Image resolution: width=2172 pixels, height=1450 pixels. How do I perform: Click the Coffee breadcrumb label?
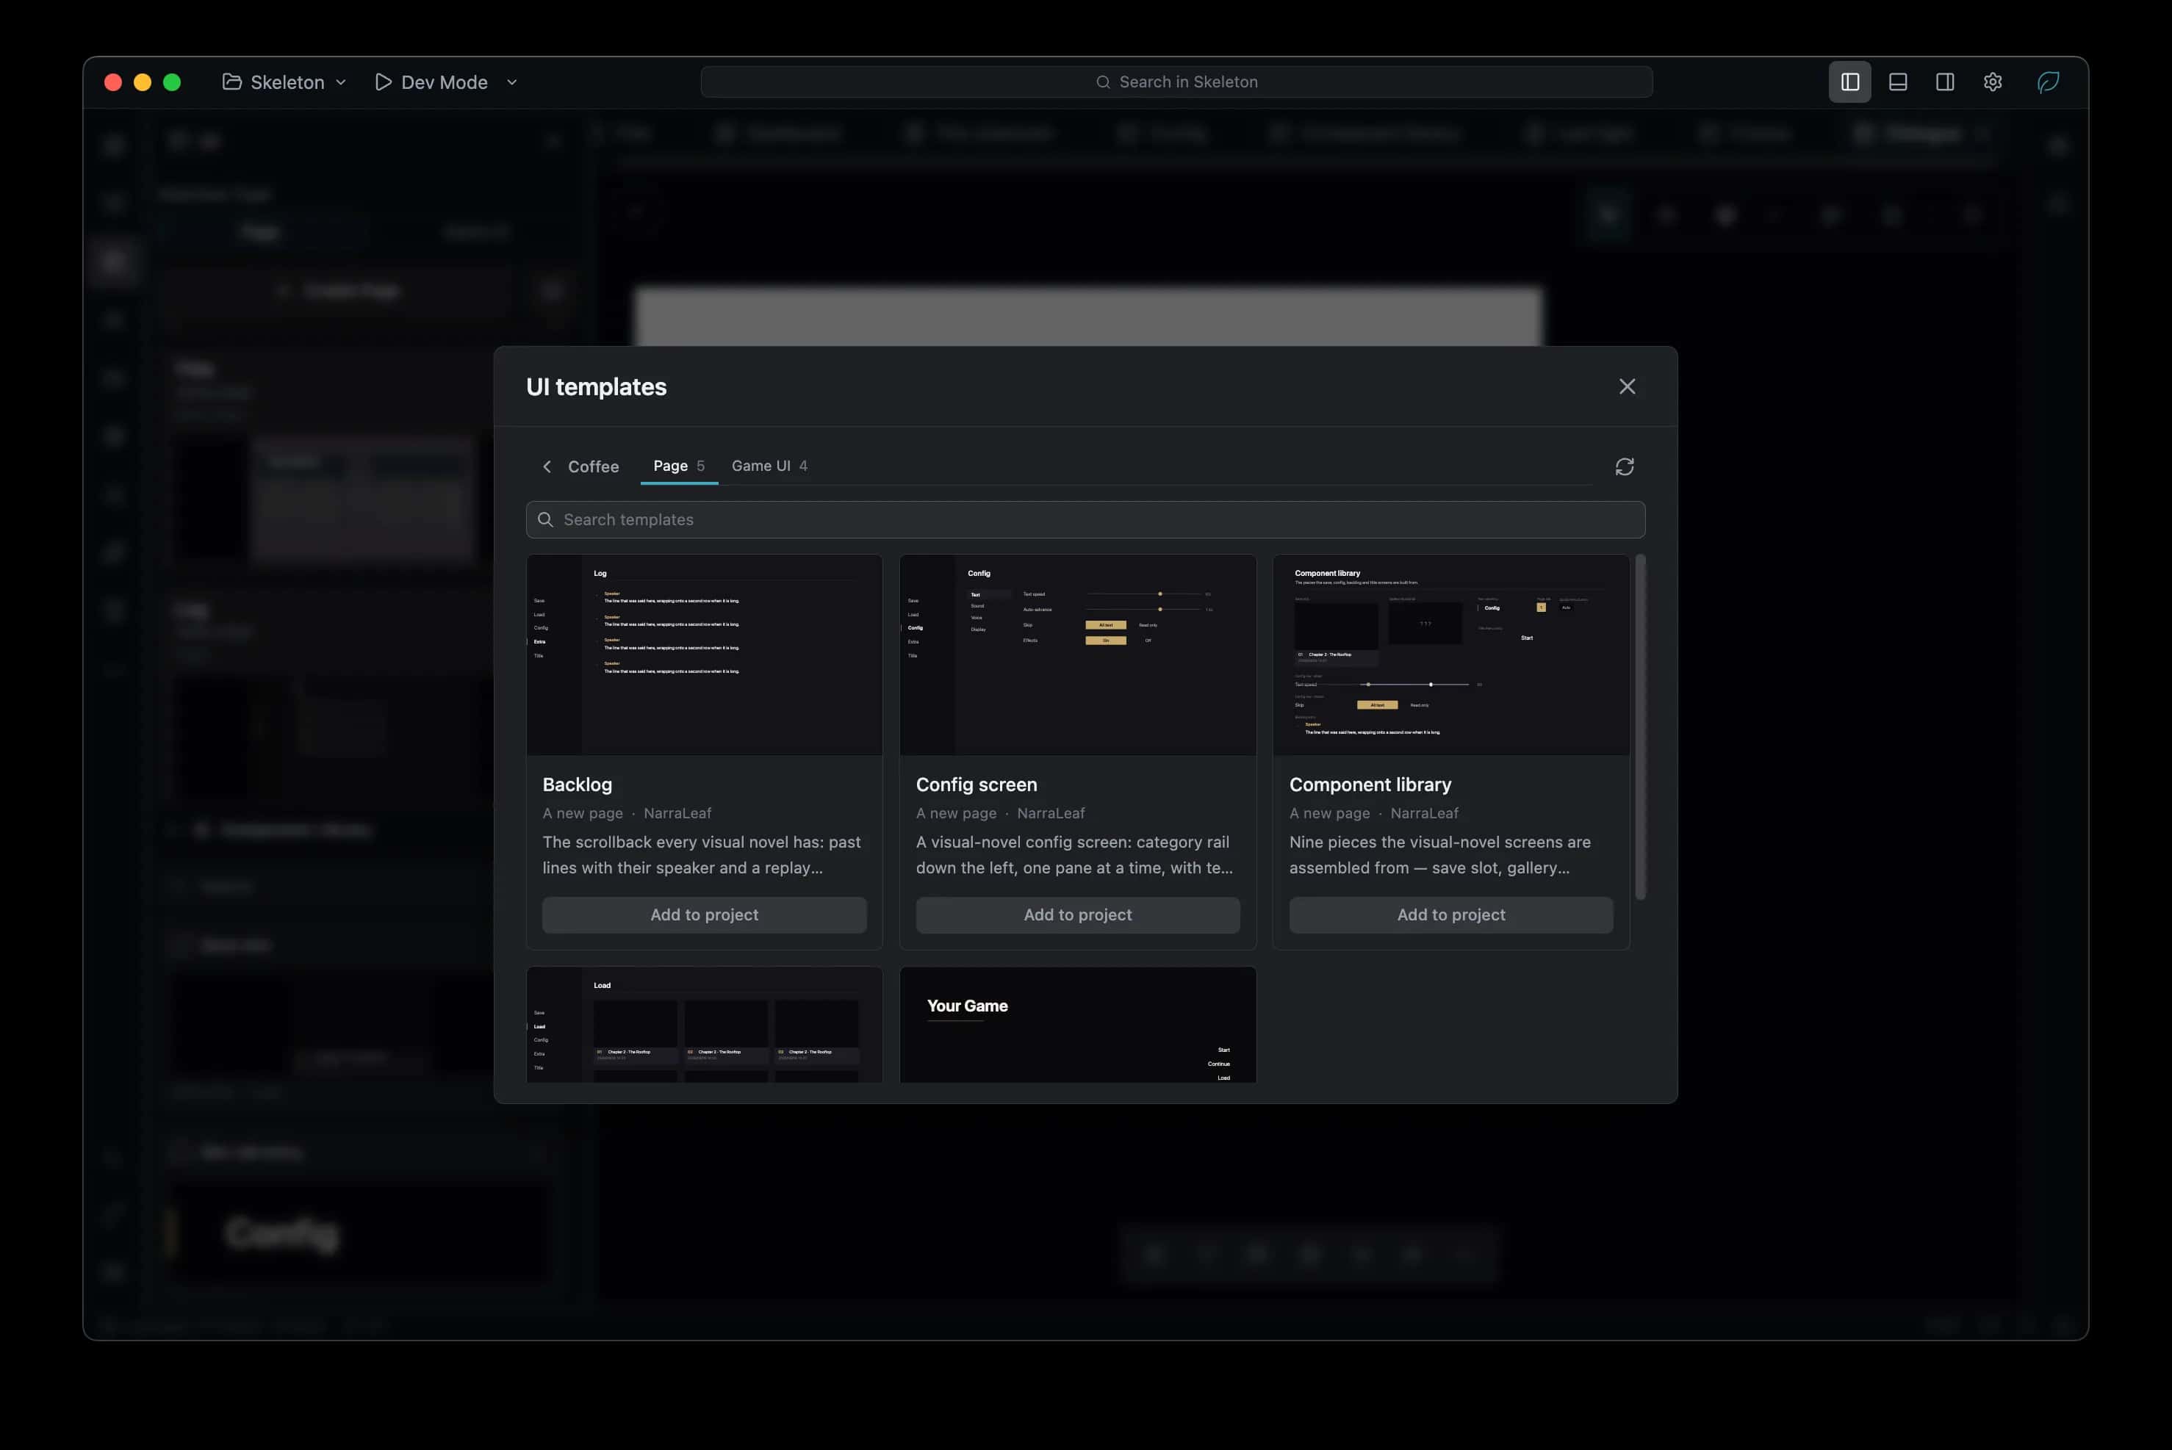point(593,466)
